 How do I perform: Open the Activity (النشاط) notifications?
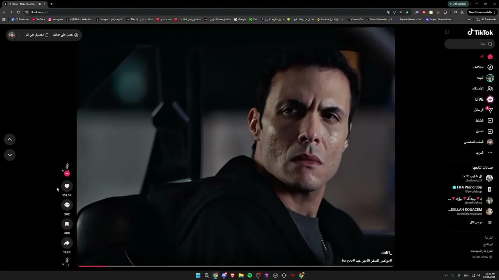pyautogui.click(x=484, y=121)
